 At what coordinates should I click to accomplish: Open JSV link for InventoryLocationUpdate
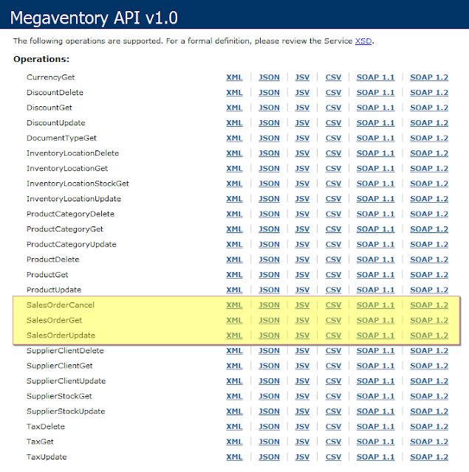tap(302, 198)
